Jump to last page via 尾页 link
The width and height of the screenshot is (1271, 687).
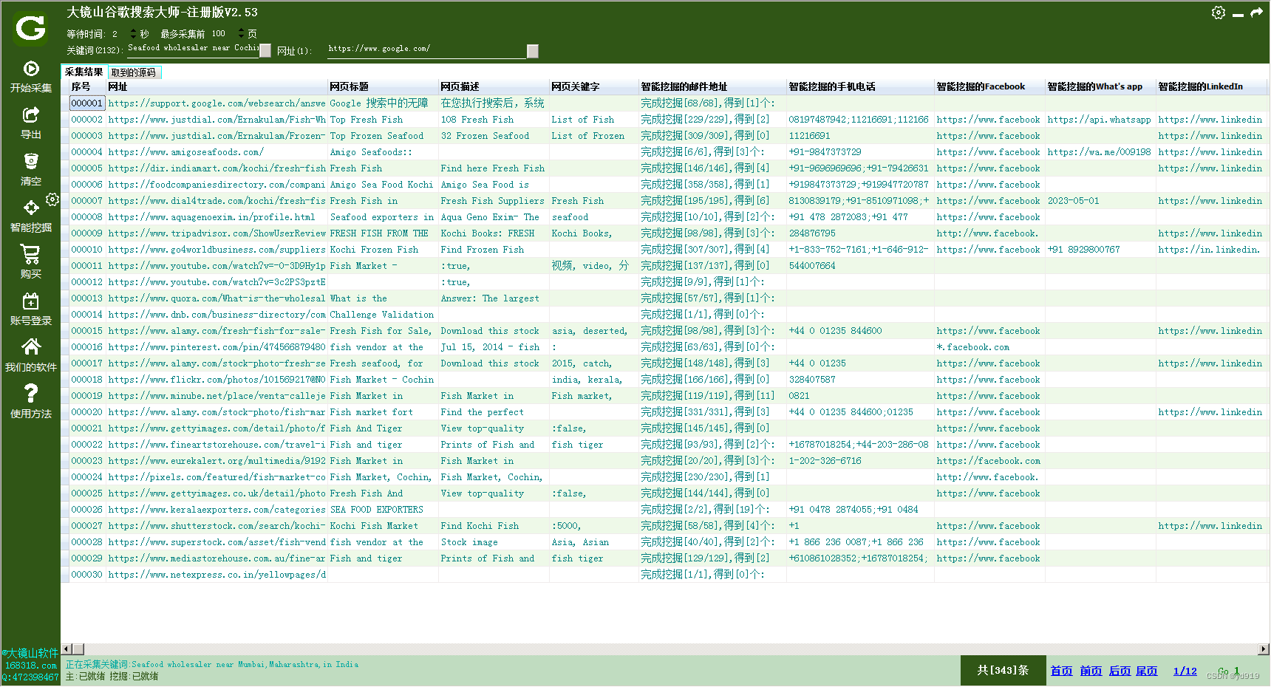1147,671
